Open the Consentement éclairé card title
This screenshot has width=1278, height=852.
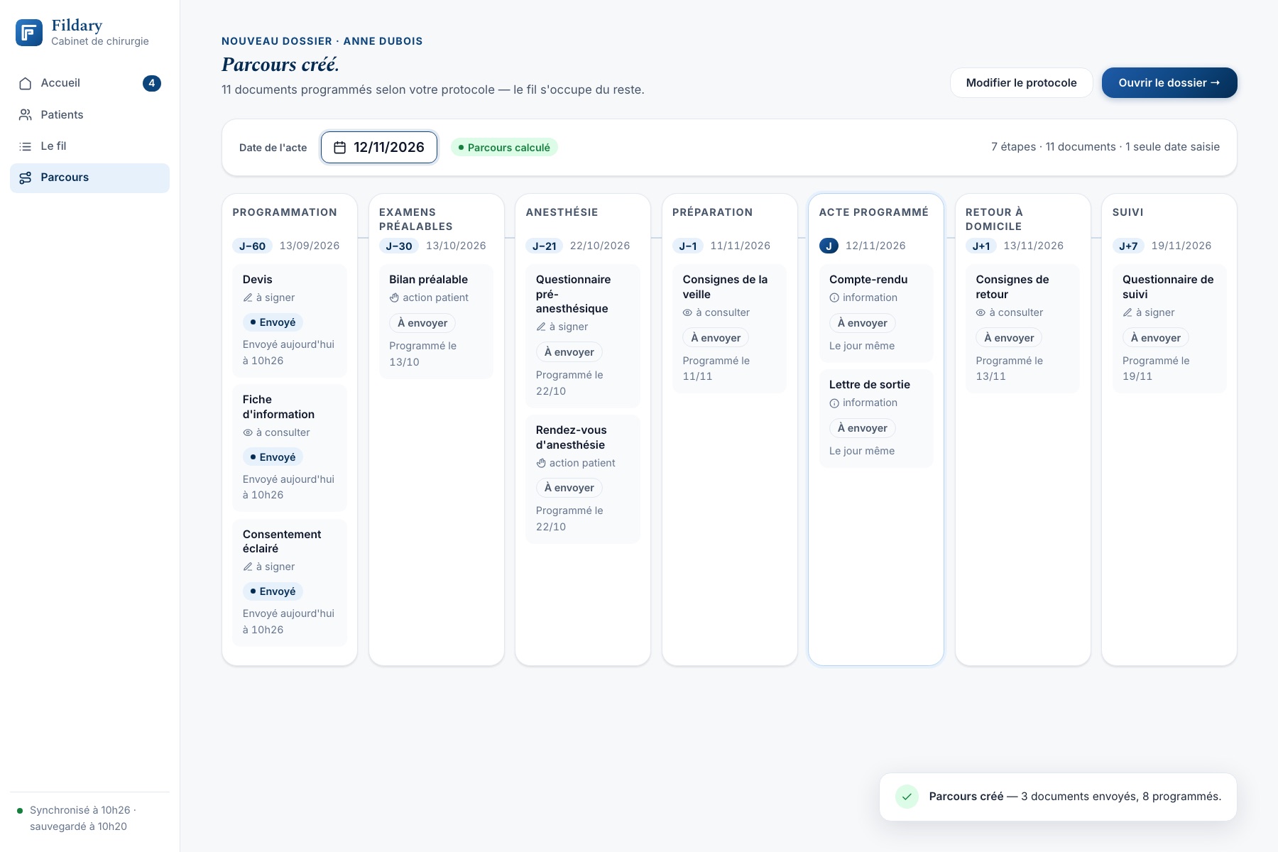282,542
